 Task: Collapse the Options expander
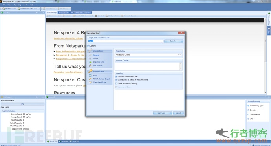88,46
